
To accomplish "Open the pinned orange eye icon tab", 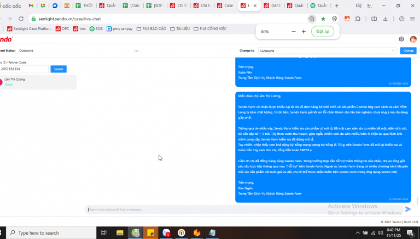I will tap(67, 5).
